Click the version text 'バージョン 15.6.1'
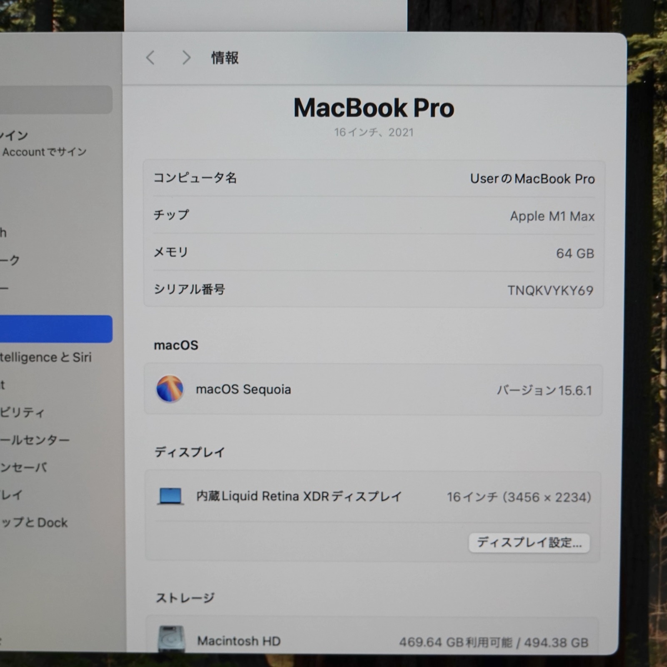Image resolution: width=667 pixels, height=667 pixels. click(x=544, y=390)
